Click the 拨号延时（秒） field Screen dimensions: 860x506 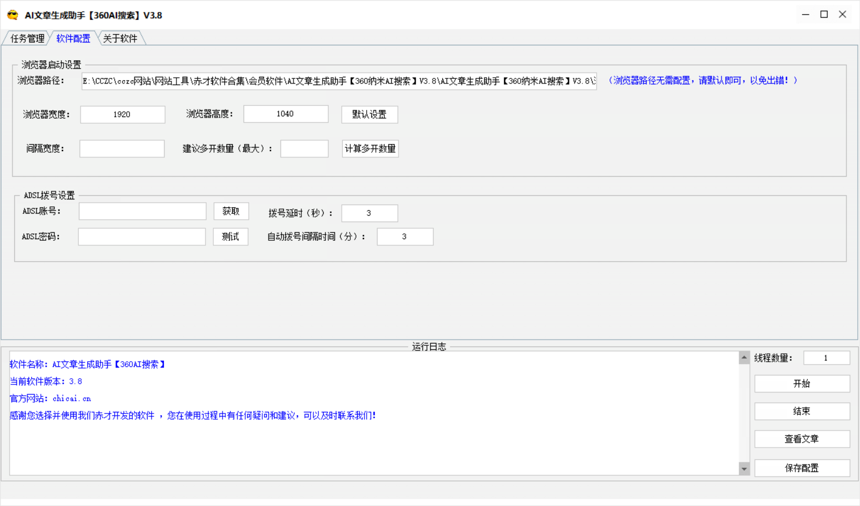coord(370,213)
